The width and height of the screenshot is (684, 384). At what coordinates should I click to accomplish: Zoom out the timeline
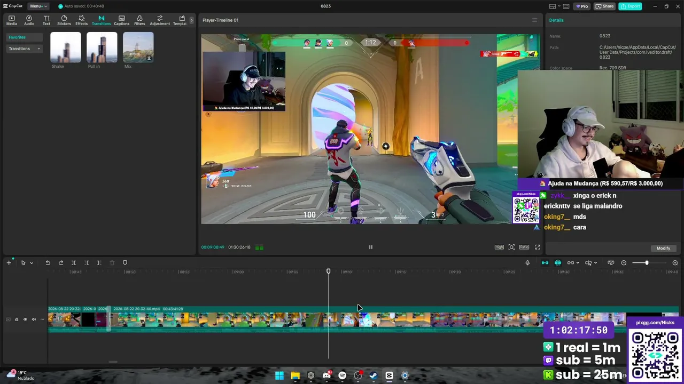pyautogui.click(x=624, y=262)
